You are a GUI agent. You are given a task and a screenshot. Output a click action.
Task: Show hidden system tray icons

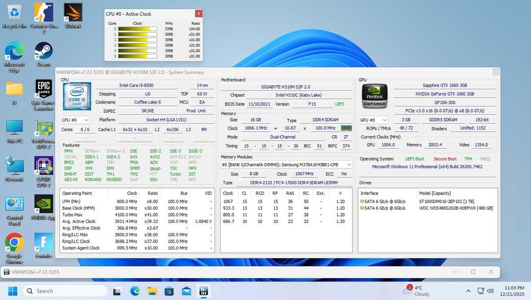[468, 291]
